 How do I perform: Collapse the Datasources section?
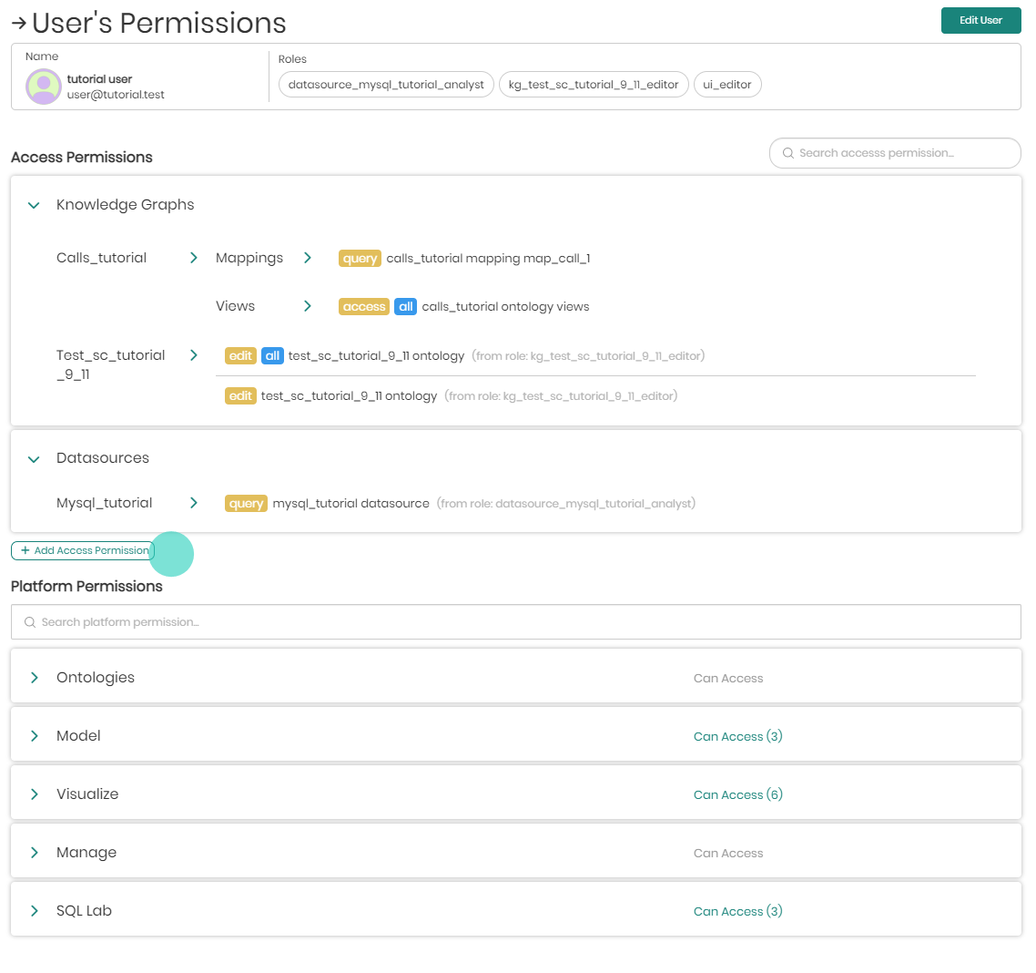33,458
